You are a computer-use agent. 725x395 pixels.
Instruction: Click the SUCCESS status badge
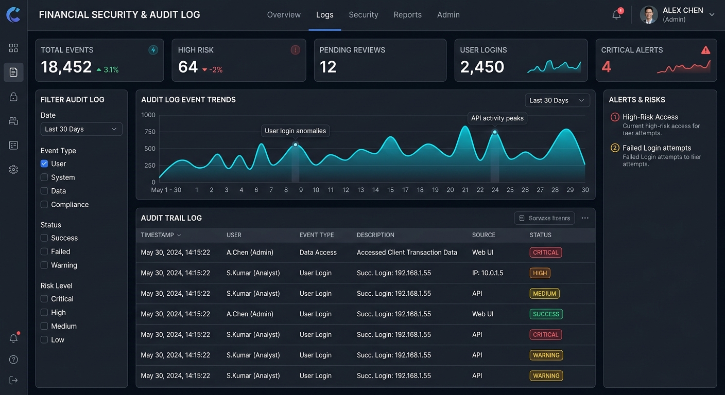[546, 314]
